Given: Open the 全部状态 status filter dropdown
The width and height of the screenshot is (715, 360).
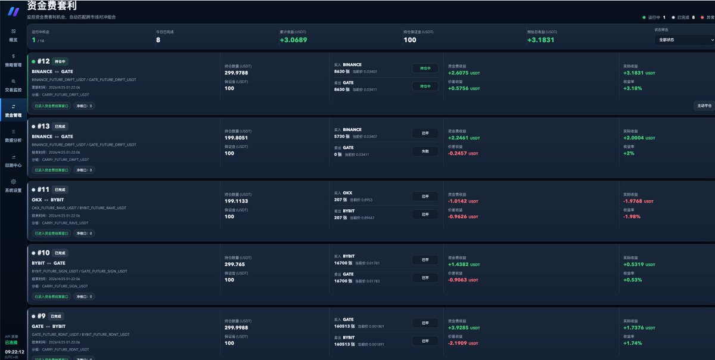Looking at the screenshot, I should click(684, 40).
